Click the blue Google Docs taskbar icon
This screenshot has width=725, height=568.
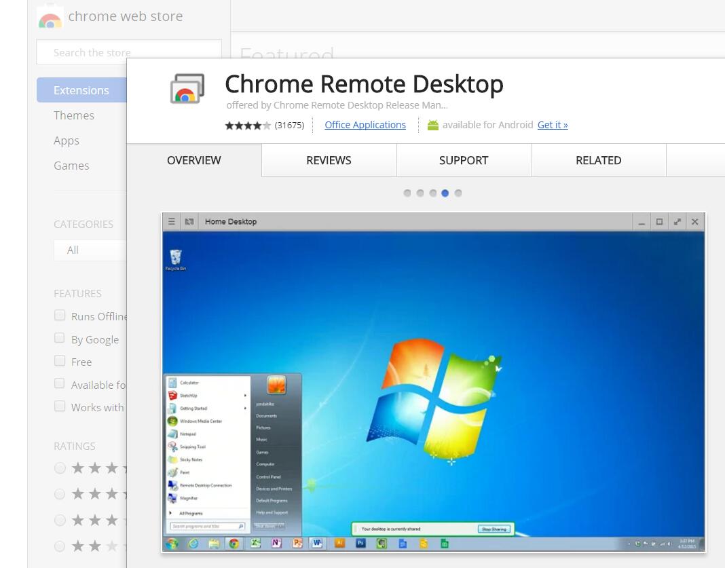(x=403, y=544)
